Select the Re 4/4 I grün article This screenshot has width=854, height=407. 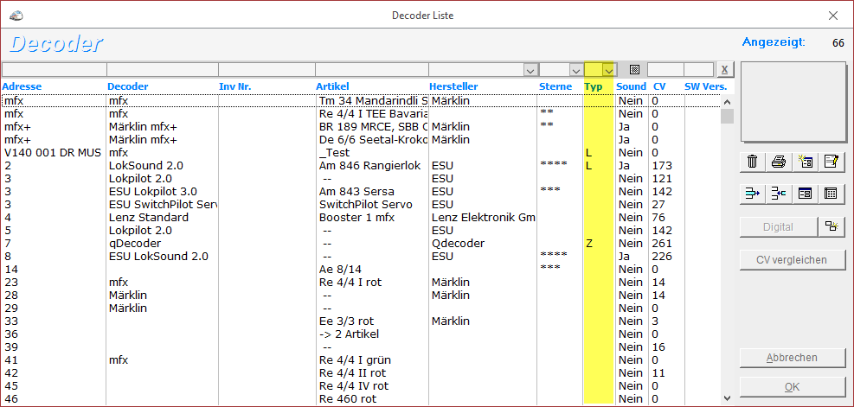coord(355,360)
